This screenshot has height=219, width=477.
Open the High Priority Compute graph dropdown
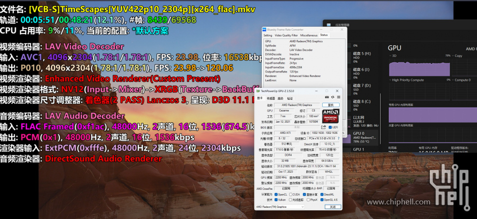(x=390, y=80)
